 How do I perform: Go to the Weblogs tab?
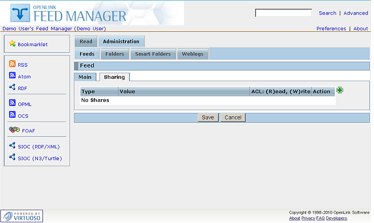pos(193,54)
